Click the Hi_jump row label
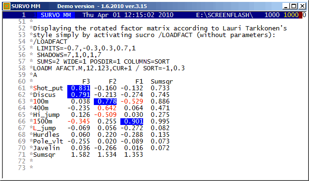The width and height of the screenshot is (309, 181). tap(46, 115)
